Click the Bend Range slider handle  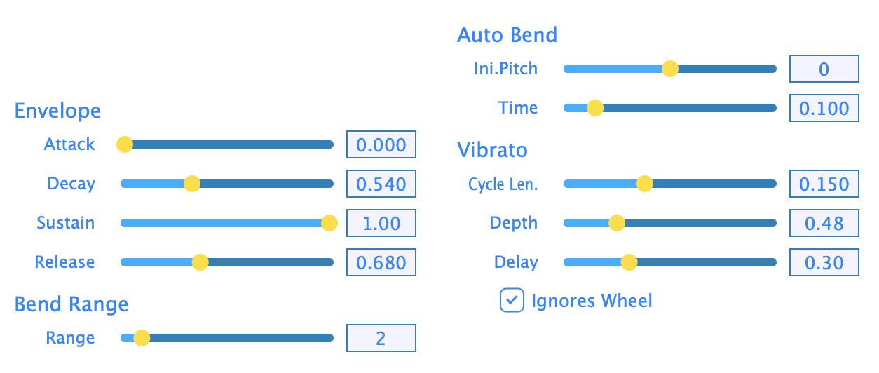click(142, 338)
